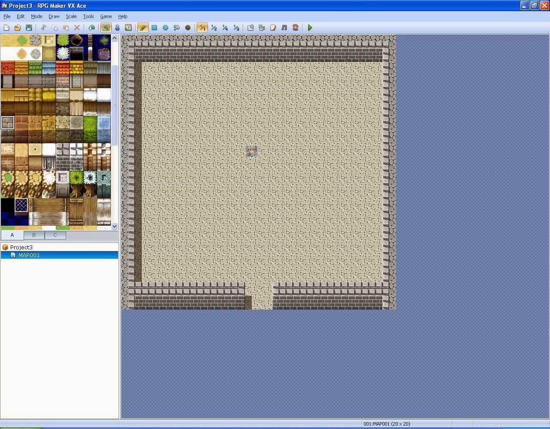Select the Rectangle drawing tool
The width and height of the screenshot is (550, 429).
click(154, 28)
